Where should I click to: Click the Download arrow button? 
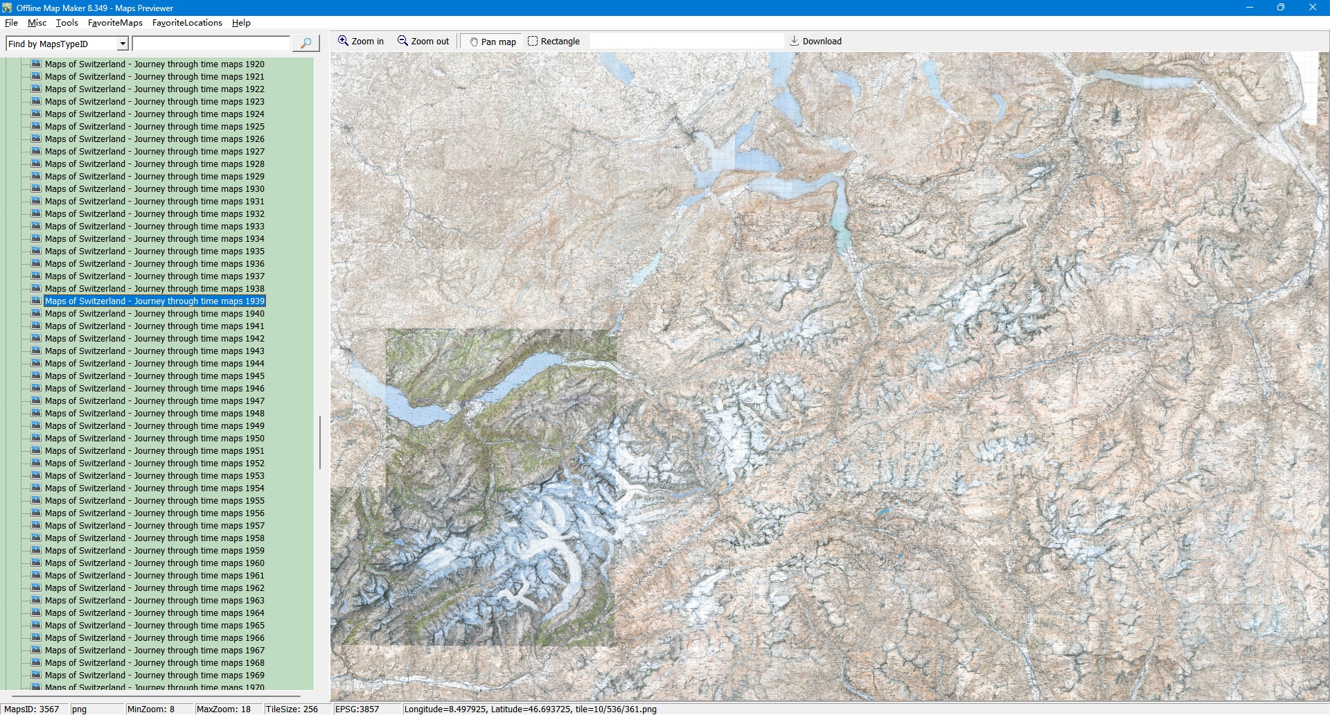coord(815,42)
